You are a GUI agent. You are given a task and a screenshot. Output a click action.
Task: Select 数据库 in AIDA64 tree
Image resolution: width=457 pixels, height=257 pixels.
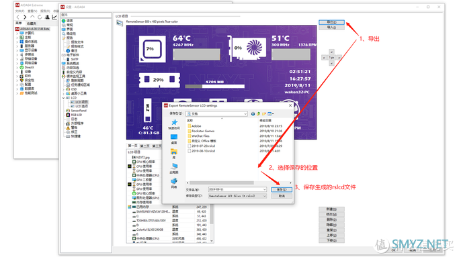click(x=29, y=89)
